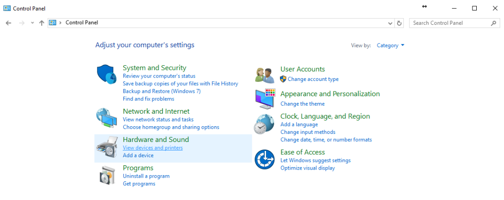Open View devices and printers
This screenshot has width=504, height=200.
point(153,148)
